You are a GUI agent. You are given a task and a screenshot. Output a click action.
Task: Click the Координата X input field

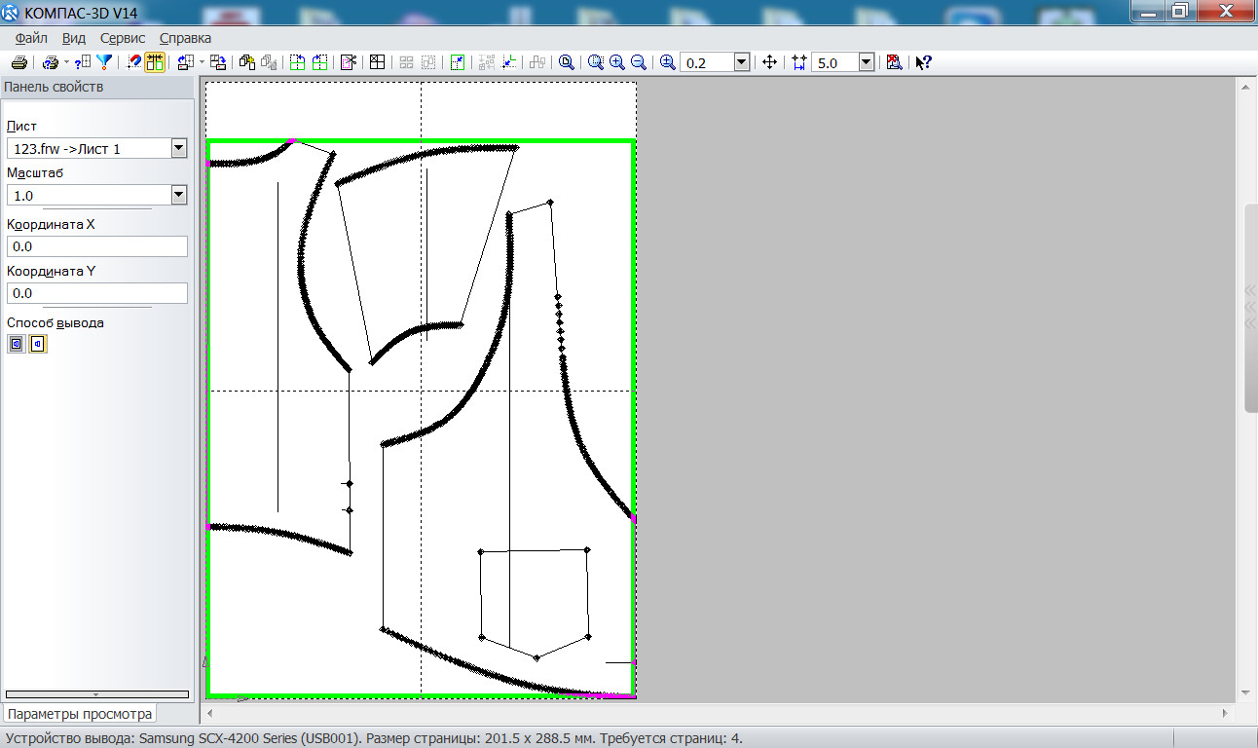tap(96, 246)
